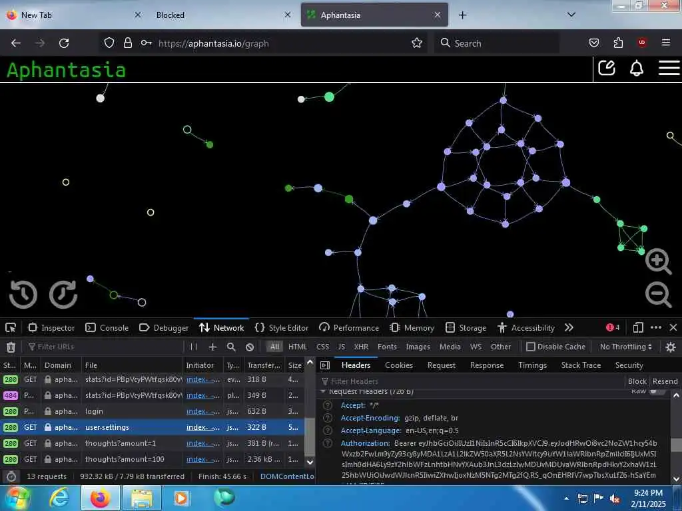Switch to the Console panel

click(x=107, y=327)
